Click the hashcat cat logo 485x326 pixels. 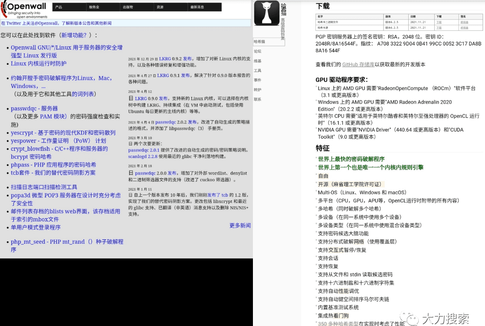pos(267,13)
